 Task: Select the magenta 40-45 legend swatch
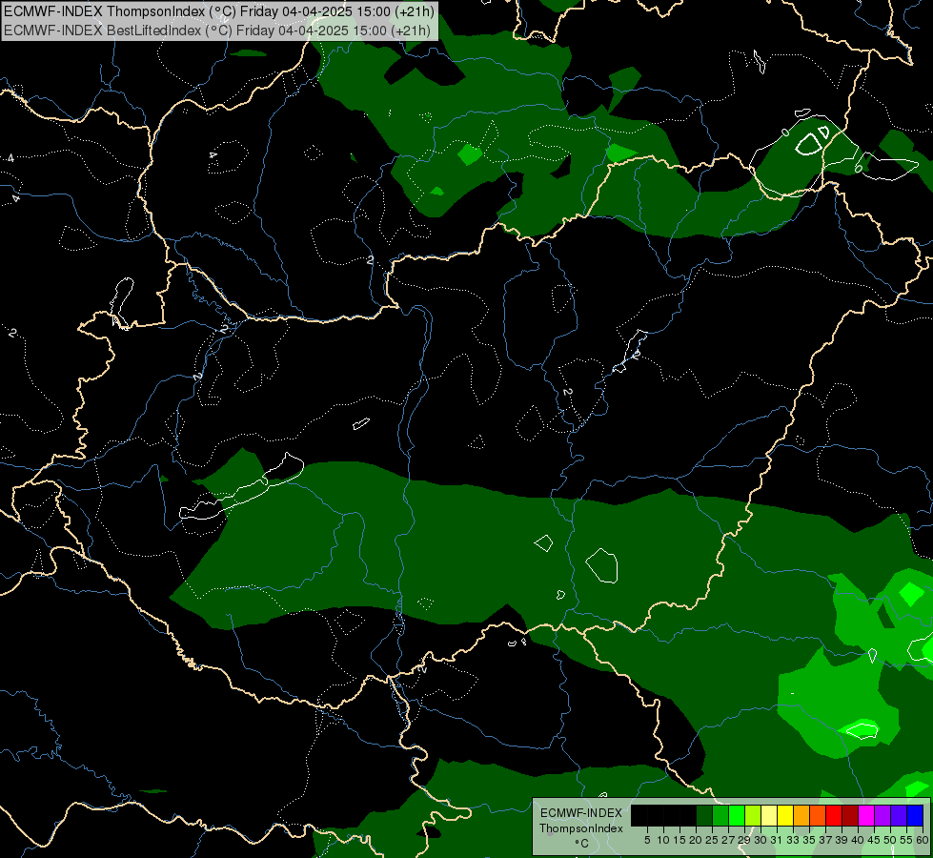point(866,815)
